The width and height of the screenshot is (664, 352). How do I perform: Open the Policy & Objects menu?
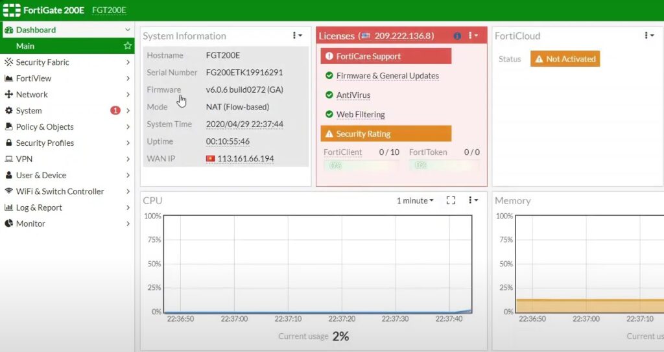[x=67, y=126]
